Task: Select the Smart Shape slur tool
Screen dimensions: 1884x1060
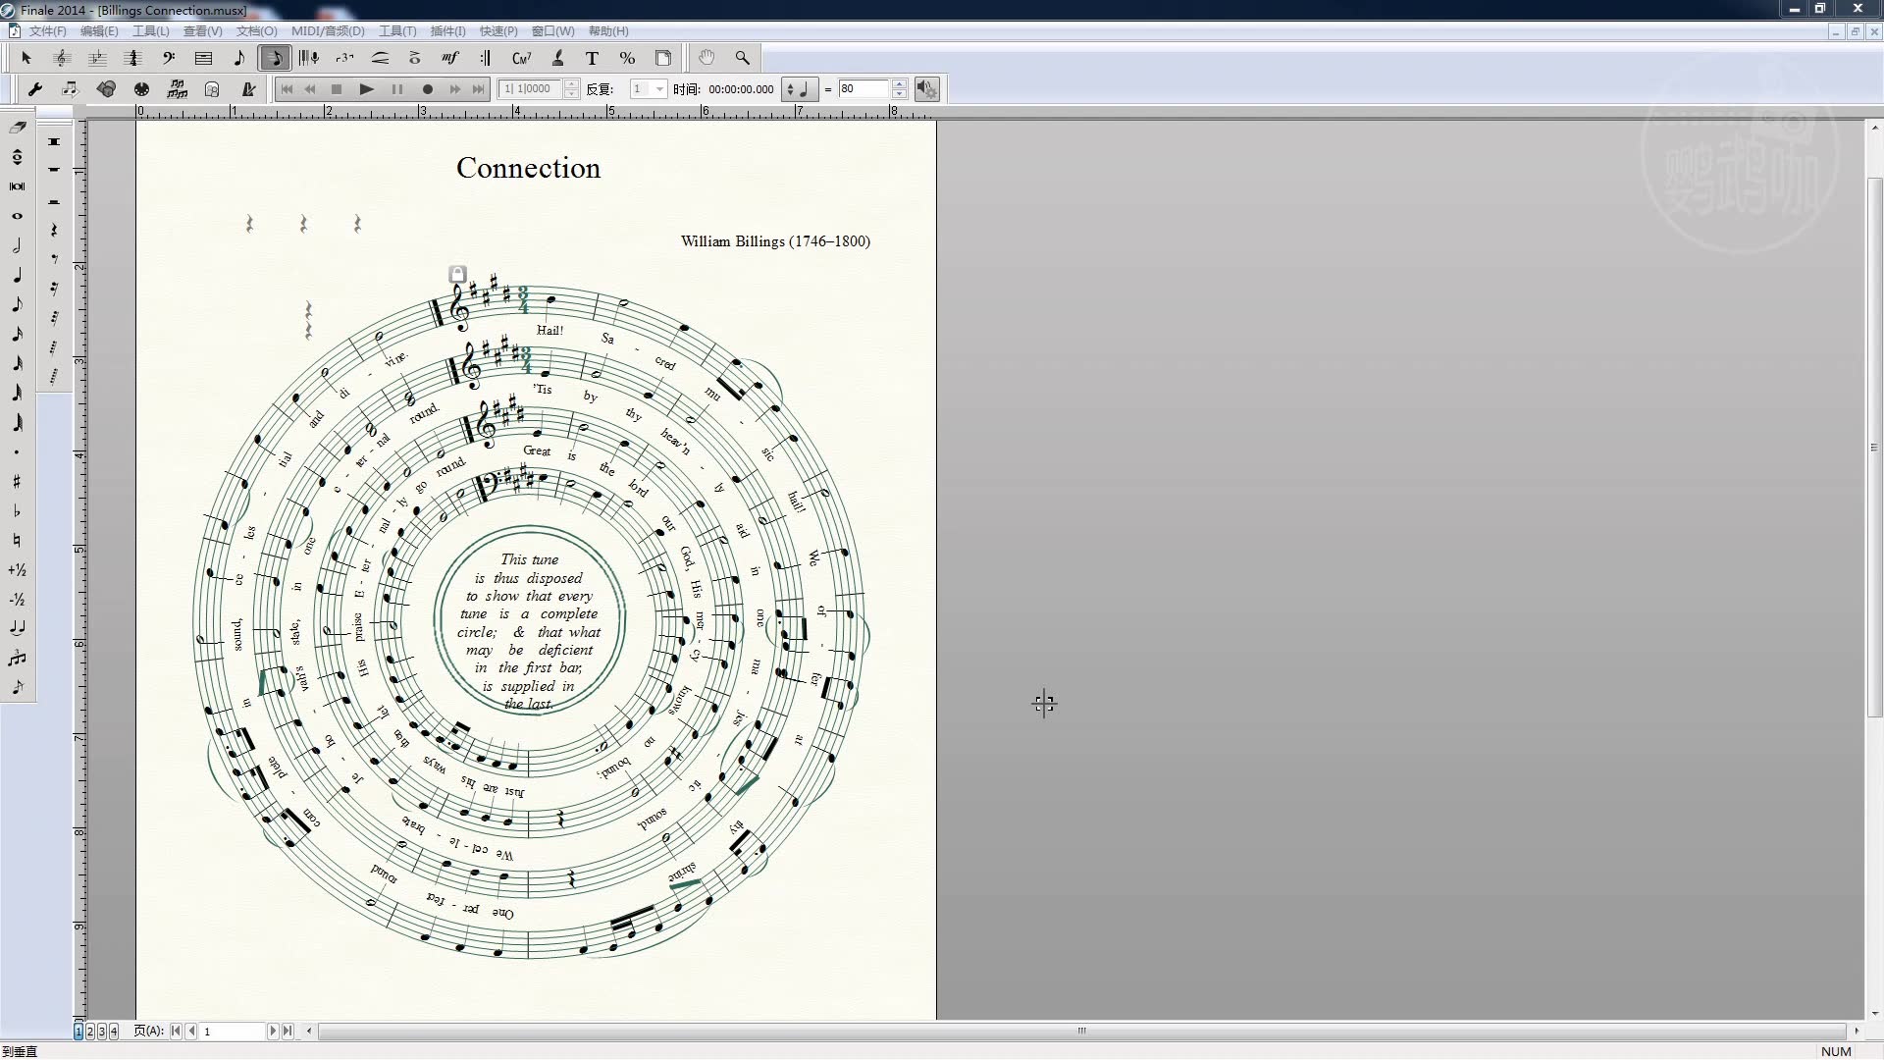Action: coord(380,58)
